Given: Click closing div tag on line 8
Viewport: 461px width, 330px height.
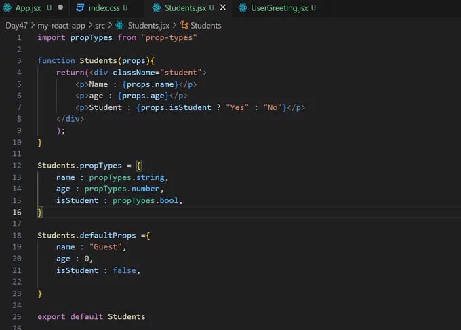Looking at the screenshot, I should click(x=70, y=119).
